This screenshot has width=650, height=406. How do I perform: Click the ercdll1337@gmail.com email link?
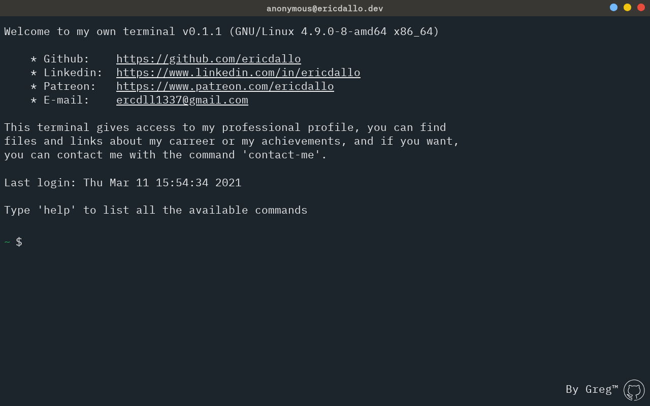(182, 100)
